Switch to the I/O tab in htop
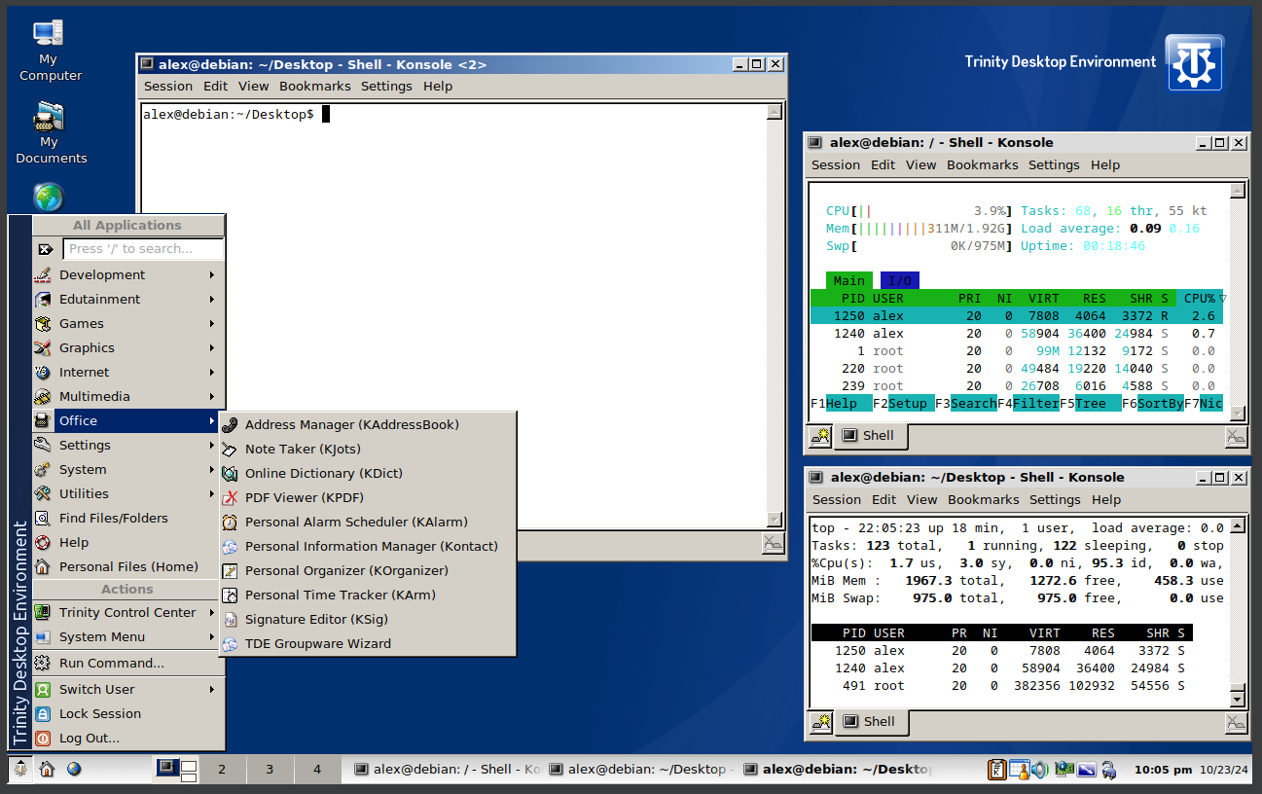This screenshot has height=794, width=1262. tap(899, 281)
